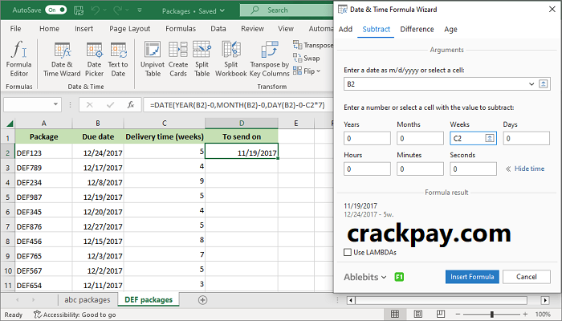Open the Formula Editor tool
This screenshot has width=562, height=321.
click(x=18, y=59)
